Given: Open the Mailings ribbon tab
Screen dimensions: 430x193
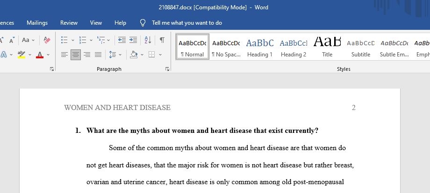Looking at the screenshot, I should click(37, 23).
